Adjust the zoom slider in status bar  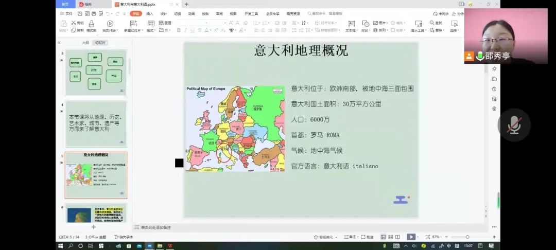click(x=467, y=237)
